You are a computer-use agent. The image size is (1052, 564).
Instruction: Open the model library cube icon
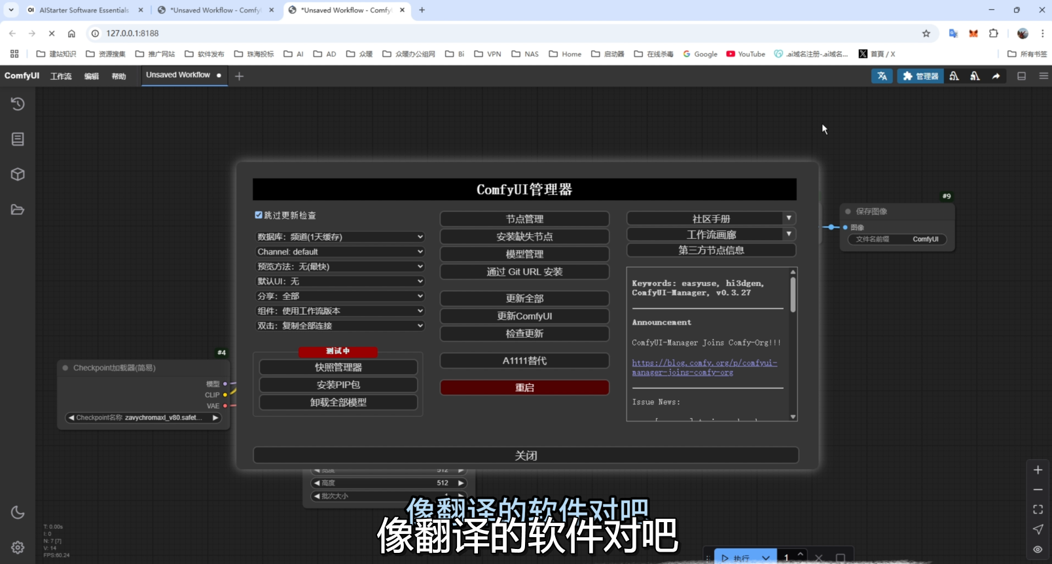coord(18,174)
